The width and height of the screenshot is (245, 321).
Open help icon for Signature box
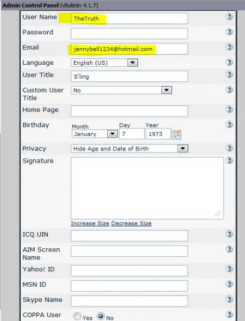229,160
